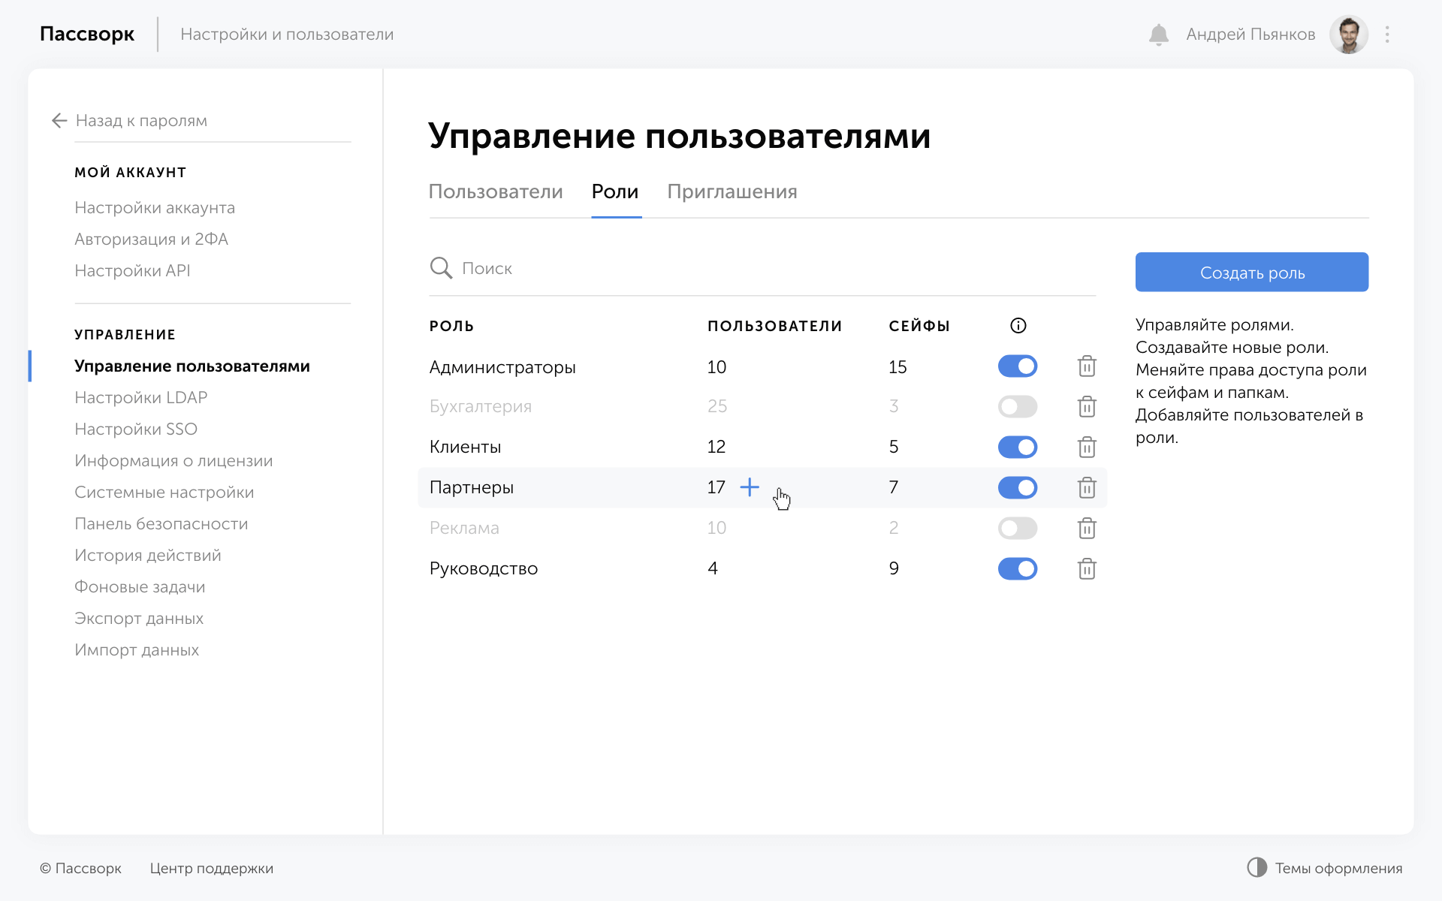The width and height of the screenshot is (1442, 901).
Task: Click the search magnifier icon
Action: [x=441, y=268]
